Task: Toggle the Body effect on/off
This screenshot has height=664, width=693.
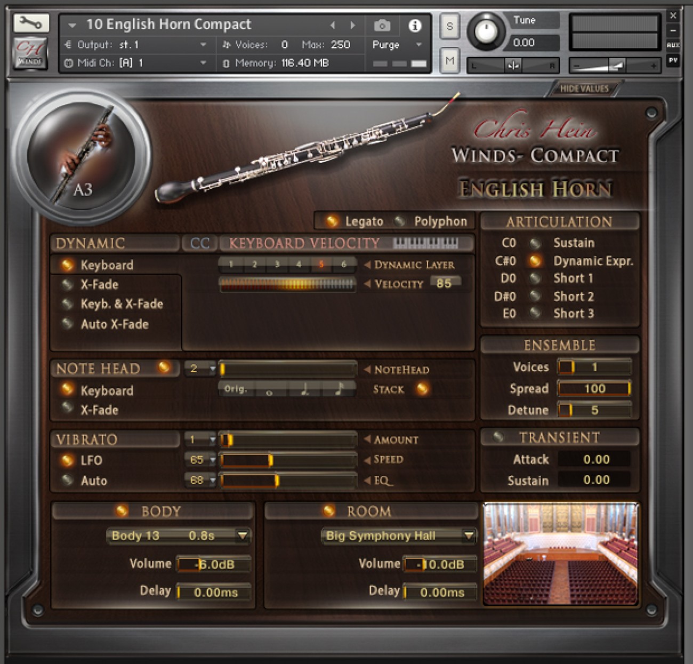Action: tap(122, 511)
